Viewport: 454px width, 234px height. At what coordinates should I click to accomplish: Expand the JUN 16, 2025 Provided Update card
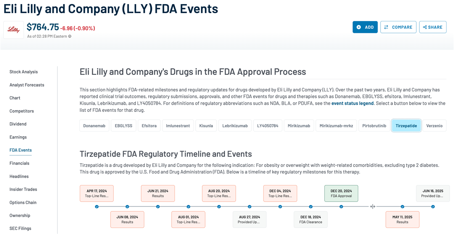[x=433, y=193]
